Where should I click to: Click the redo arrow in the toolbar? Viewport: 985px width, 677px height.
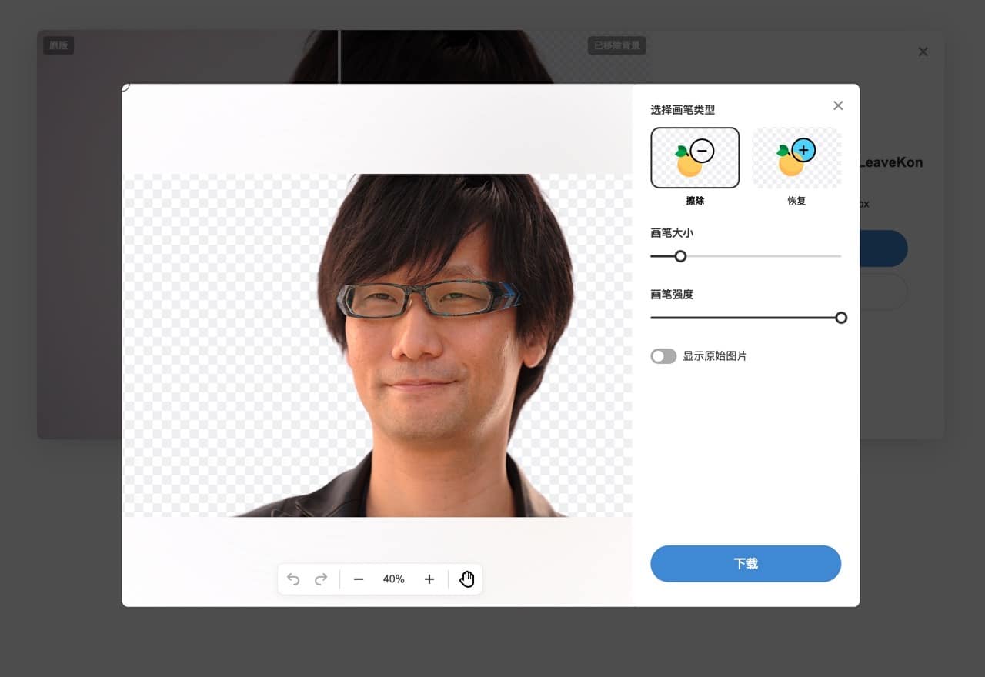pyautogui.click(x=321, y=579)
